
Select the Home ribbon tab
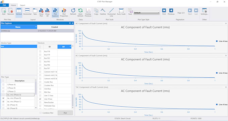(x=13, y=5)
